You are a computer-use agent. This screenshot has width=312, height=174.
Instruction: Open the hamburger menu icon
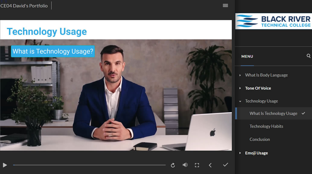(225, 5)
